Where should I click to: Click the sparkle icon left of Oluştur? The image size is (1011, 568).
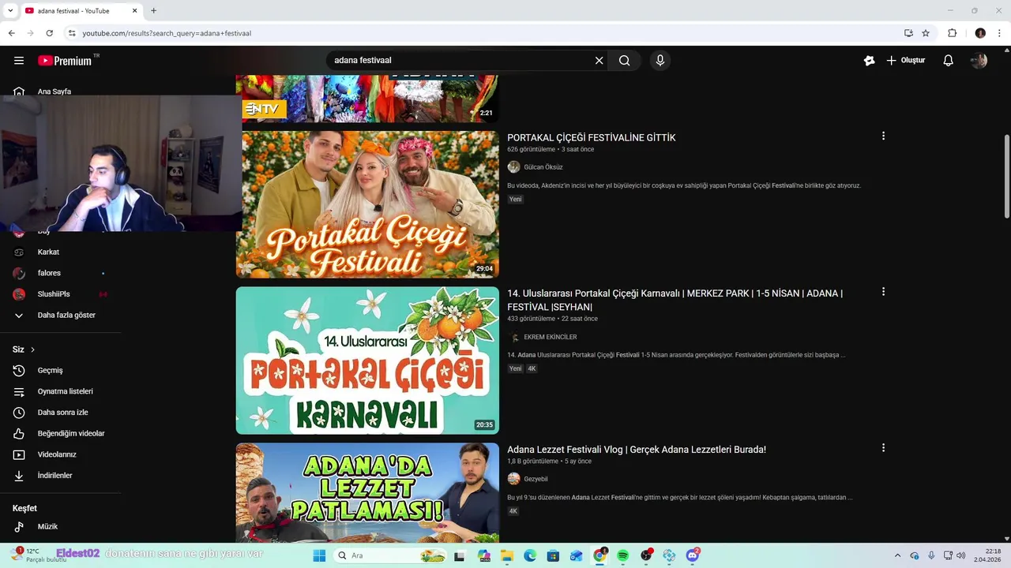click(x=869, y=61)
